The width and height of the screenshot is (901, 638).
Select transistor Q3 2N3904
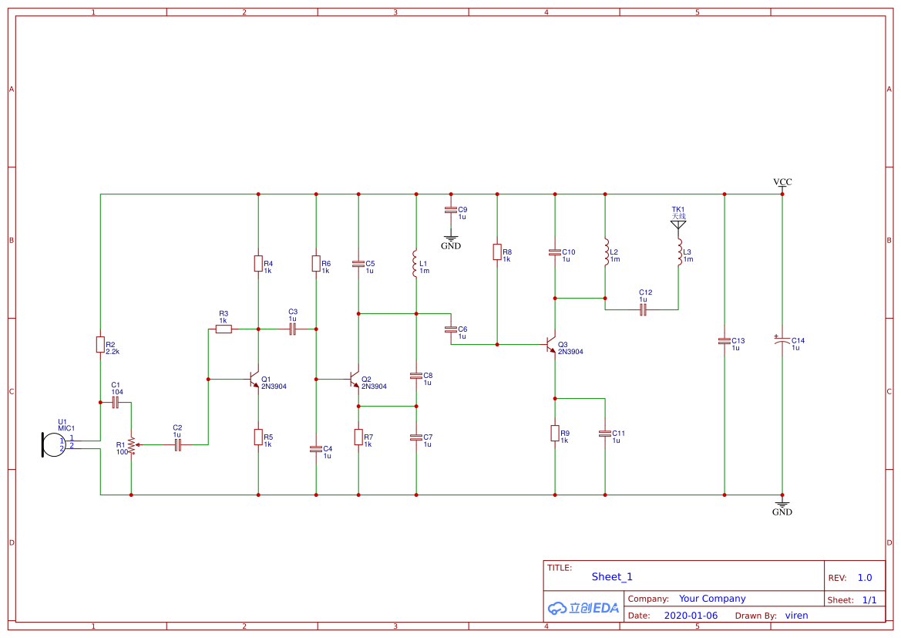(550, 345)
